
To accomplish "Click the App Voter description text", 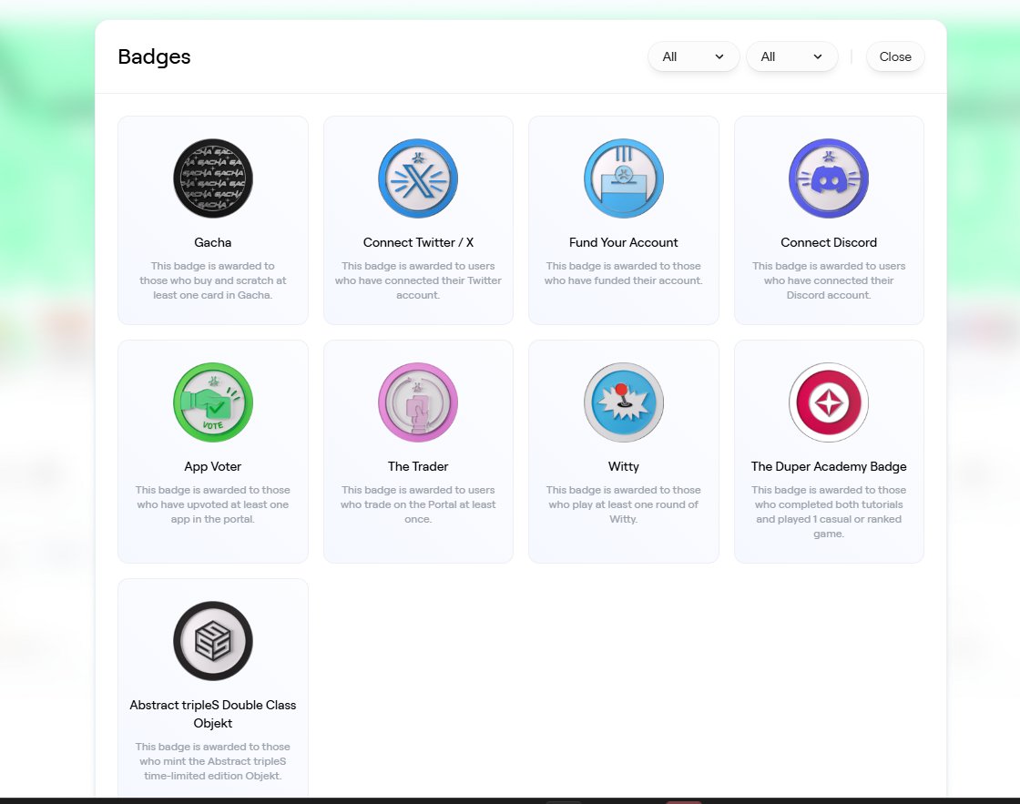I will coord(213,504).
